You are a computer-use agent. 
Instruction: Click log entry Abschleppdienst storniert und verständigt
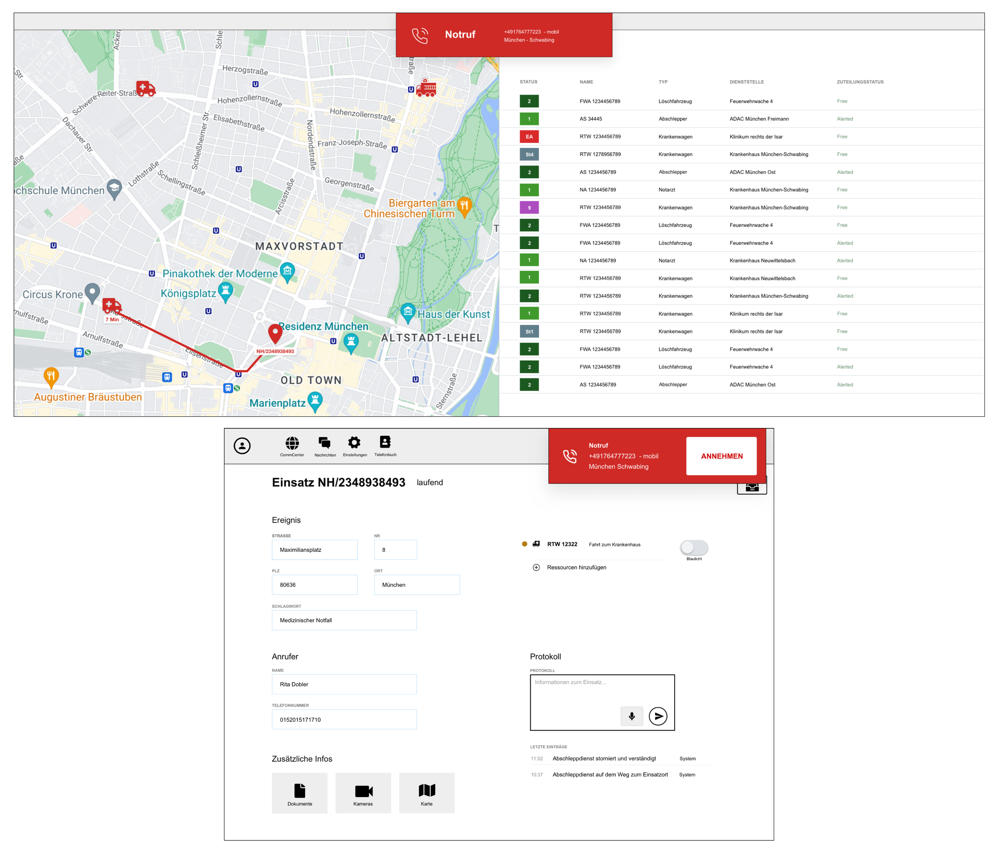pos(604,759)
